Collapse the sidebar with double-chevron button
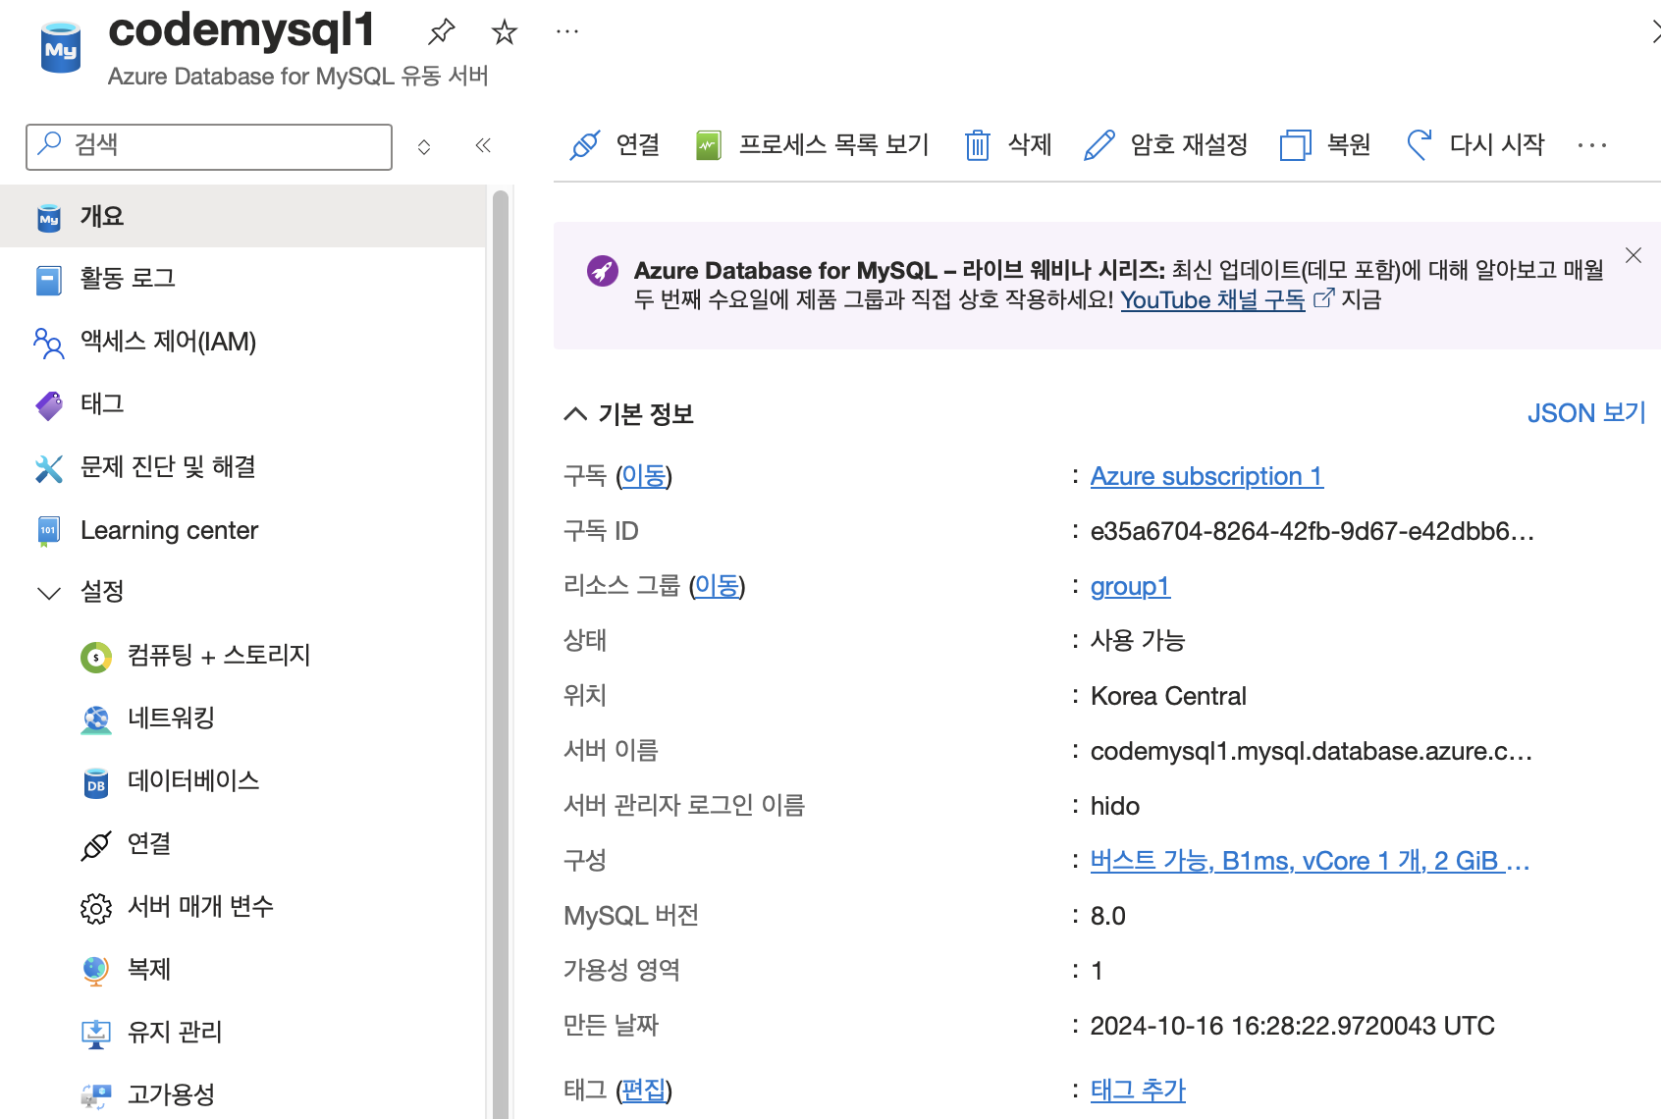1661x1119 pixels. pyautogui.click(x=483, y=146)
